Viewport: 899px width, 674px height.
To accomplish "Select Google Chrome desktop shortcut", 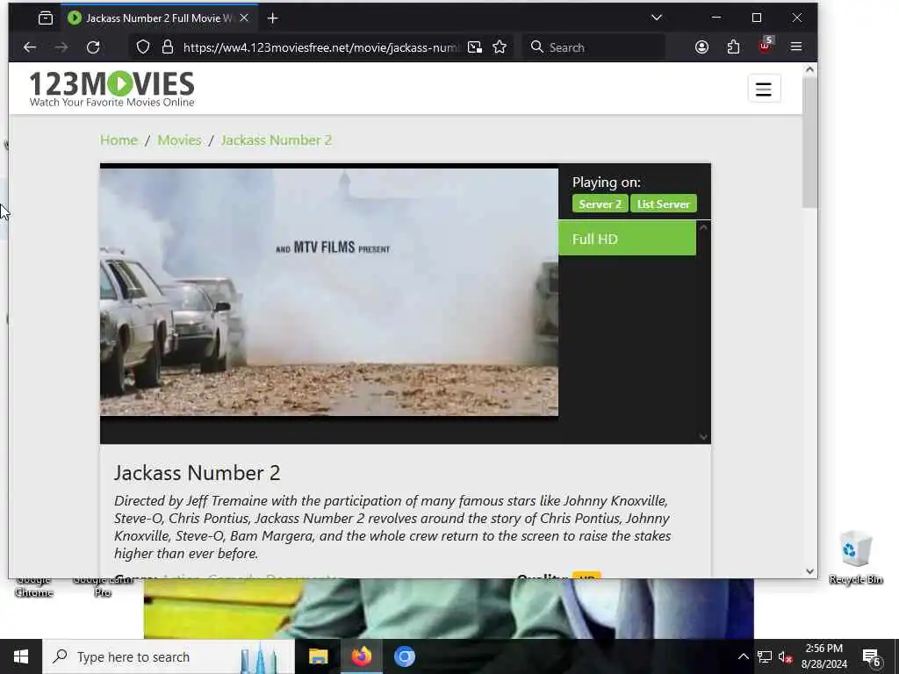I will point(33,587).
